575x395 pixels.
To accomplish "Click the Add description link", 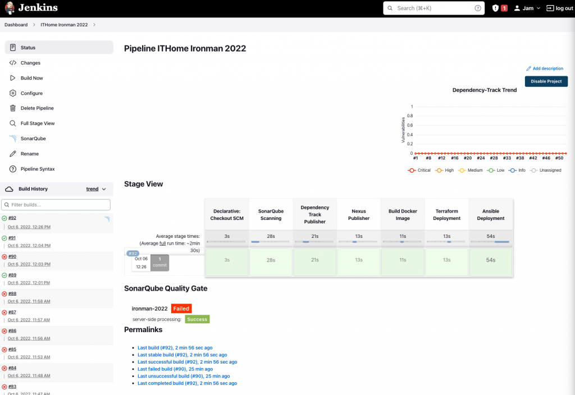I will pyautogui.click(x=548, y=68).
